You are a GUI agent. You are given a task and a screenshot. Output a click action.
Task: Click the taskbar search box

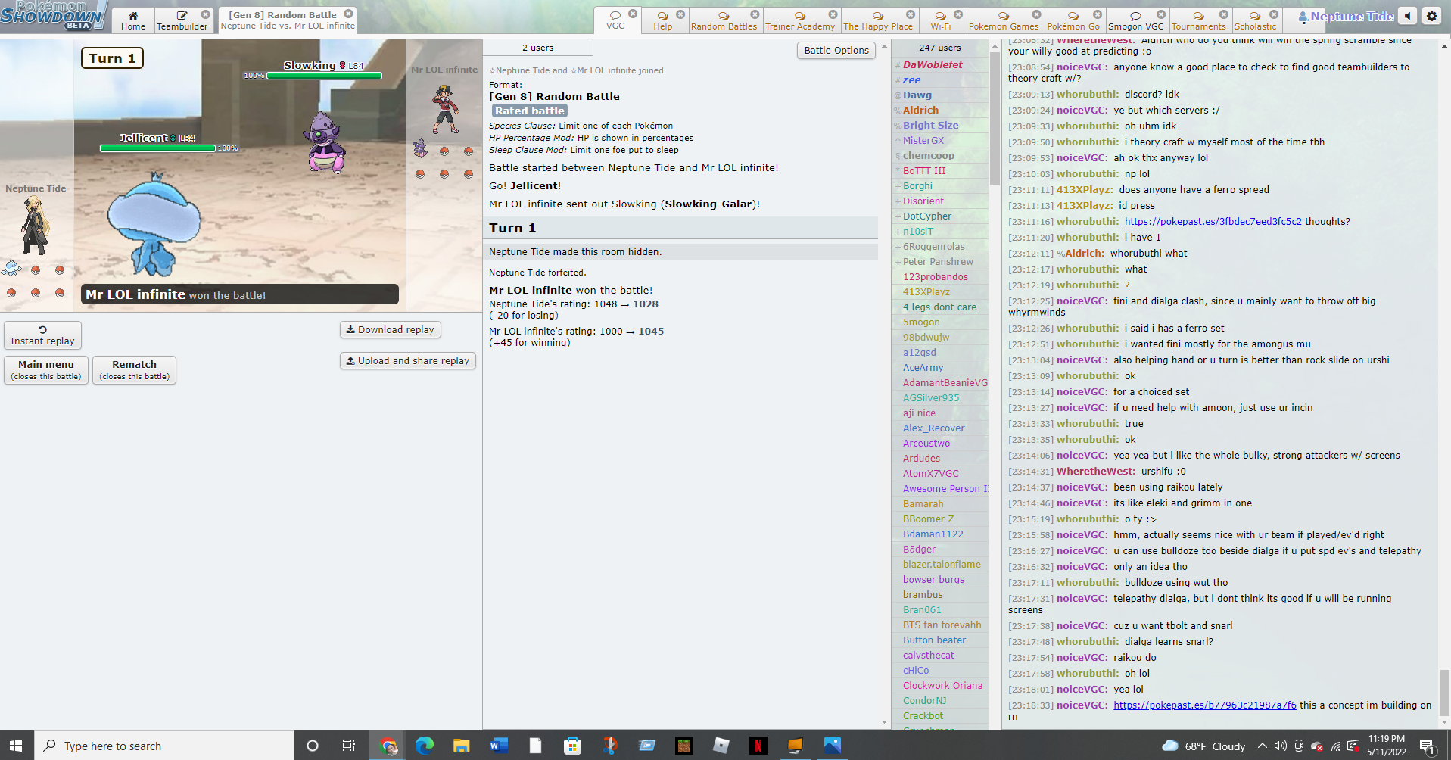[164, 746]
